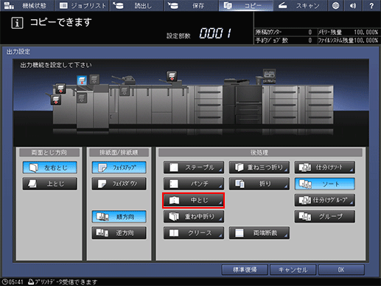Click the 設定部数 copy count 0001
The height and width of the screenshot is (286, 381).
click(215, 33)
